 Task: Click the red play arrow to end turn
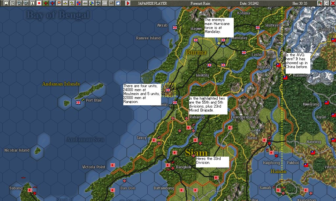point(128,3)
